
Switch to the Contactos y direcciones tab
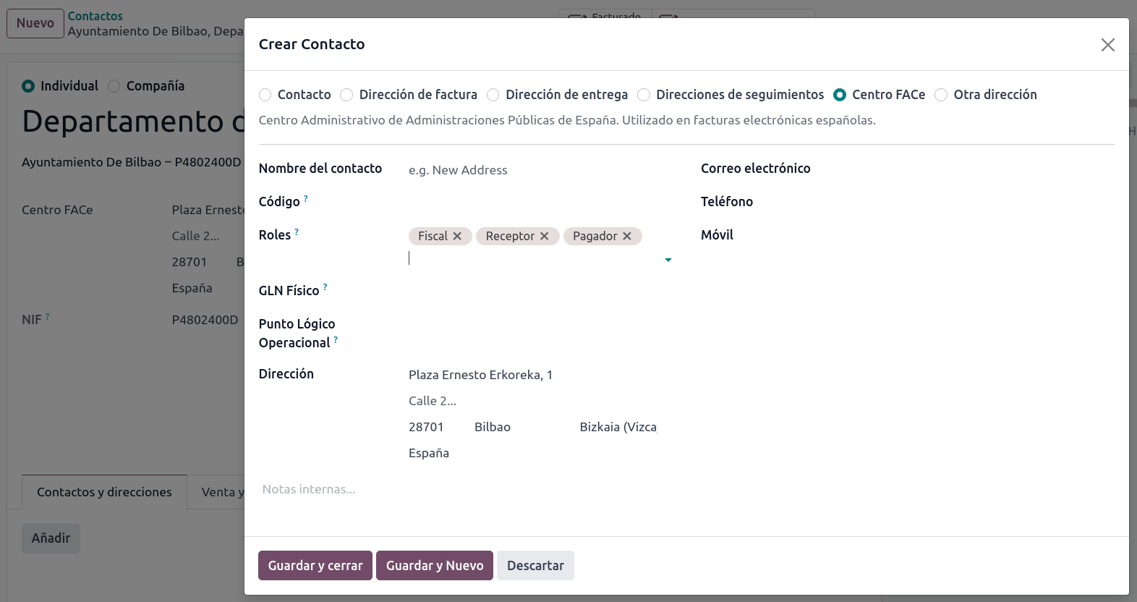[x=103, y=492]
